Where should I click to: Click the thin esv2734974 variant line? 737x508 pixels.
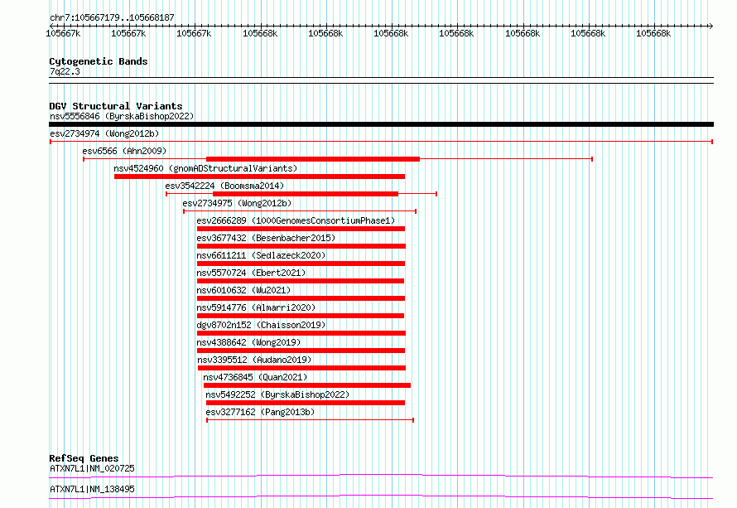(381, 142)
